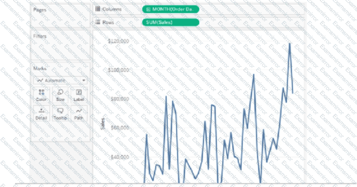The height and width of the screenshot is (187, 357).
Task: Click the $40,000 axis label
Action: coord(120,157)
